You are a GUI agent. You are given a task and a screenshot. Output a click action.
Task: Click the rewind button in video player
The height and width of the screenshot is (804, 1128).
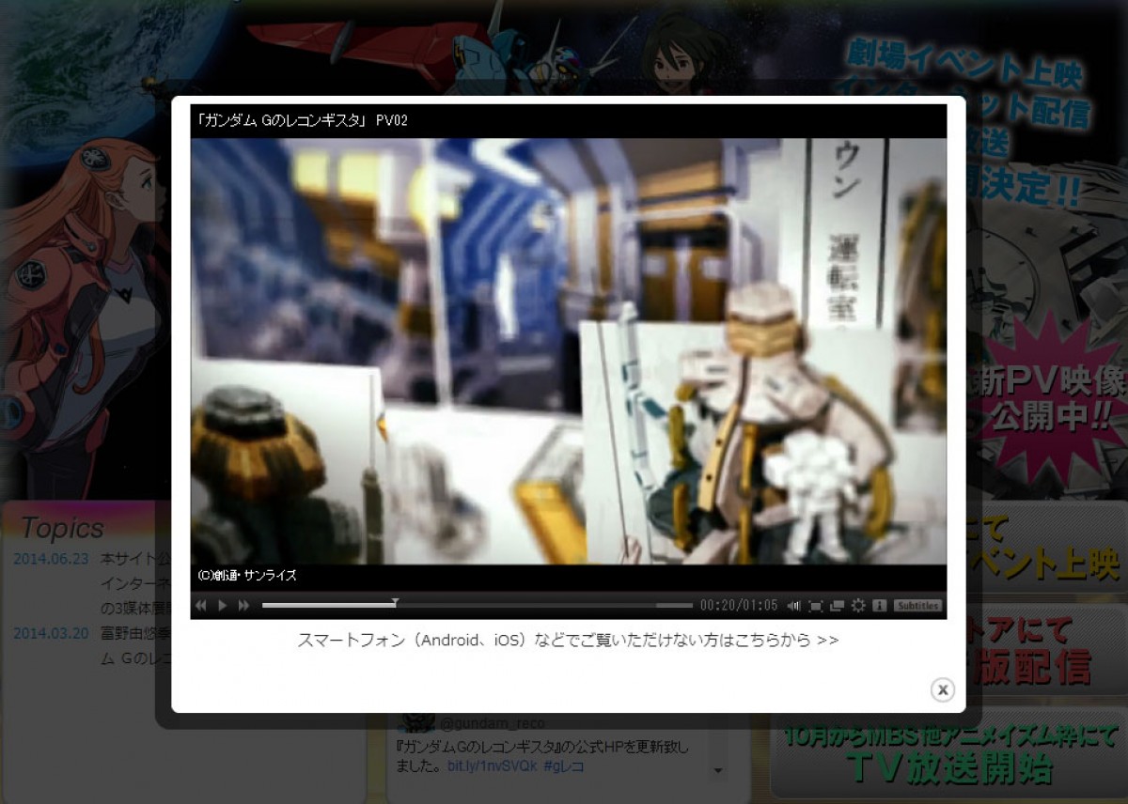200,606
